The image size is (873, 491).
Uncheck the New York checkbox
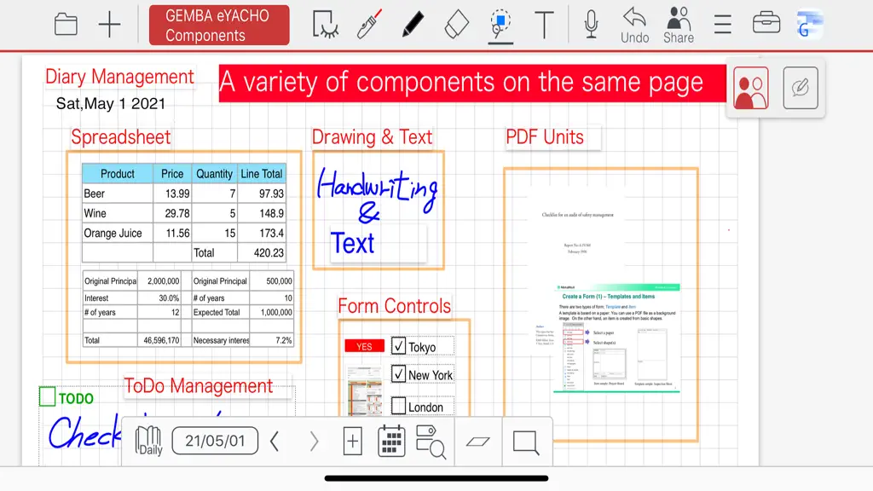point(398,373)
